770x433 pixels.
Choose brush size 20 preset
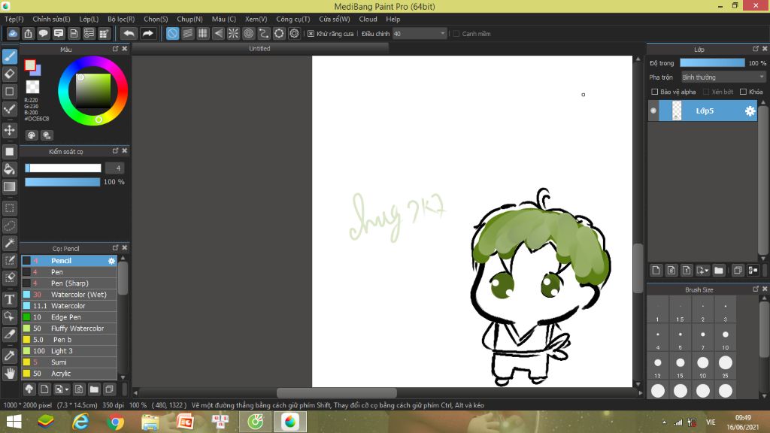(703, 366)
